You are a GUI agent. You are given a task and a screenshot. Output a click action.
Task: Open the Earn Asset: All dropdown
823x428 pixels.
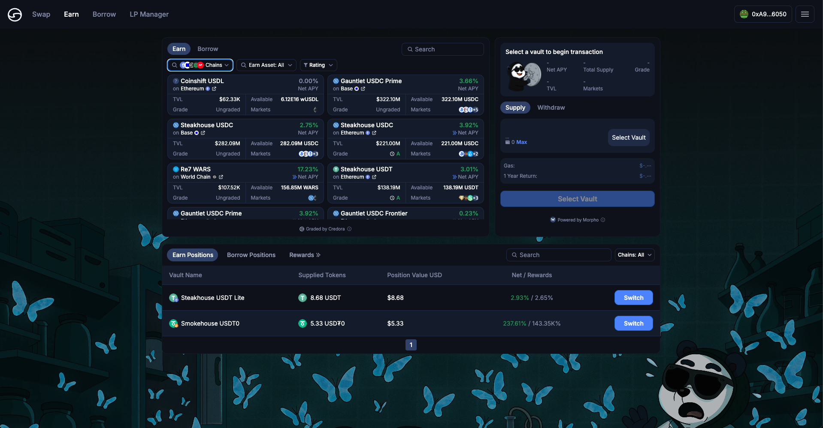(266, 65)
